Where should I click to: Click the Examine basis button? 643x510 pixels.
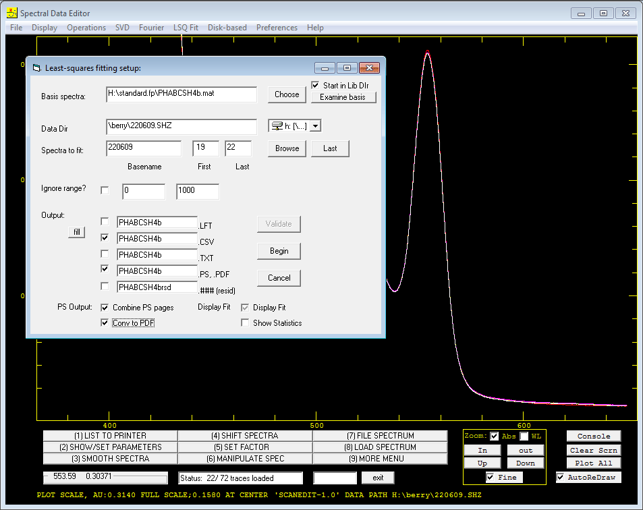343,97
